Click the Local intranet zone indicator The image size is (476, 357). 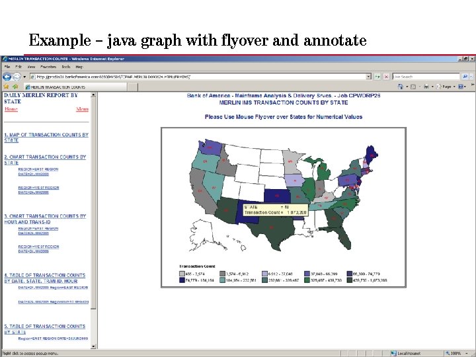pyautogui.click(x=405, y=353)
